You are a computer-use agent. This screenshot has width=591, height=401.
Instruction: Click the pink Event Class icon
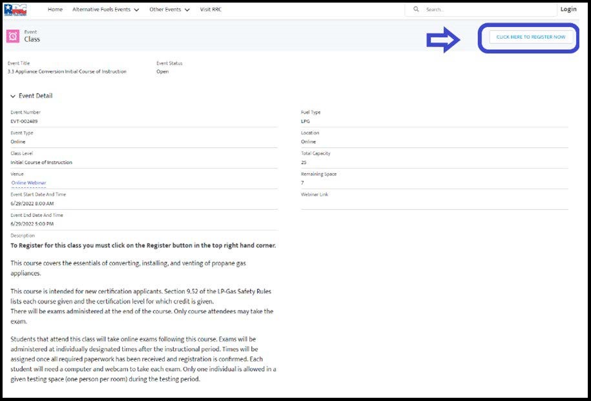[13, 36]
